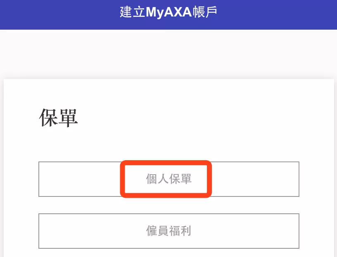Pick 僱員福利 as policy type
The height and width of the screenshot is (257, 337).
[x=169, y=231]
